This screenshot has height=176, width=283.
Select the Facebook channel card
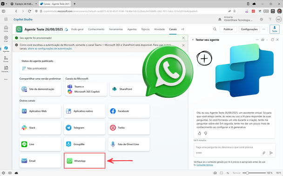click(129, 111)
